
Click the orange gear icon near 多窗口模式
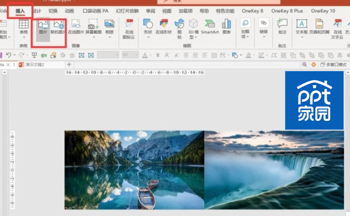(x=314, y=65)
